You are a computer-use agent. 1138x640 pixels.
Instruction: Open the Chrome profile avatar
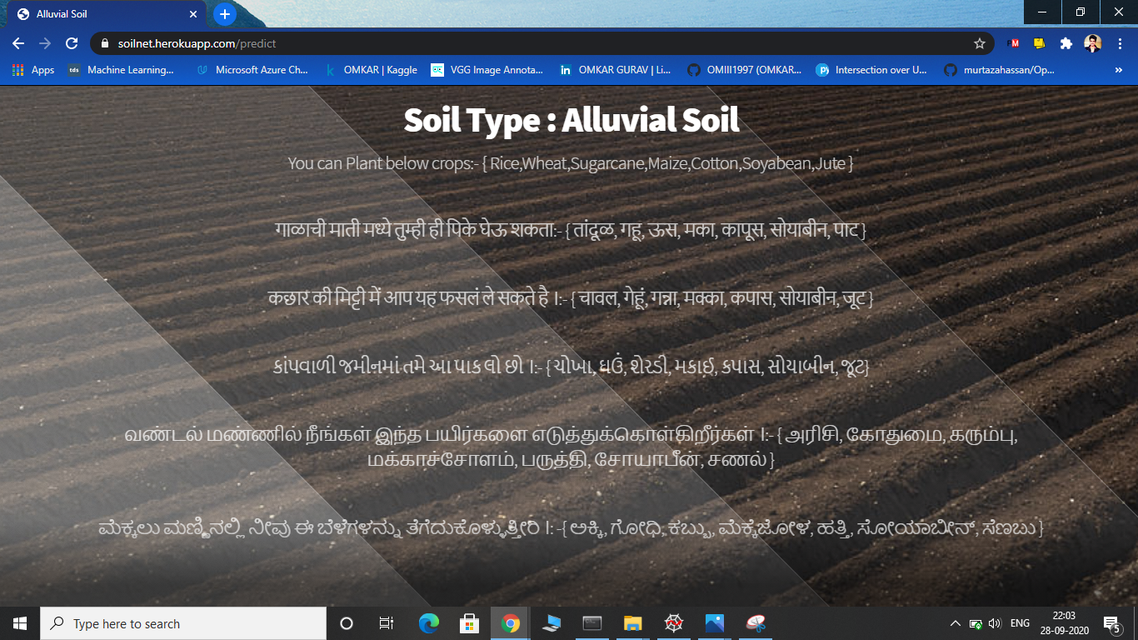tap(1093, 43)
